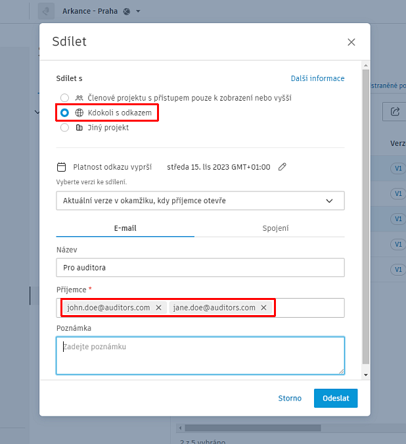The height and width of the screenshot is (444, 406).
Task: Open the version selection dropdown
Action: pyautogui.click(x=200, y=201)
